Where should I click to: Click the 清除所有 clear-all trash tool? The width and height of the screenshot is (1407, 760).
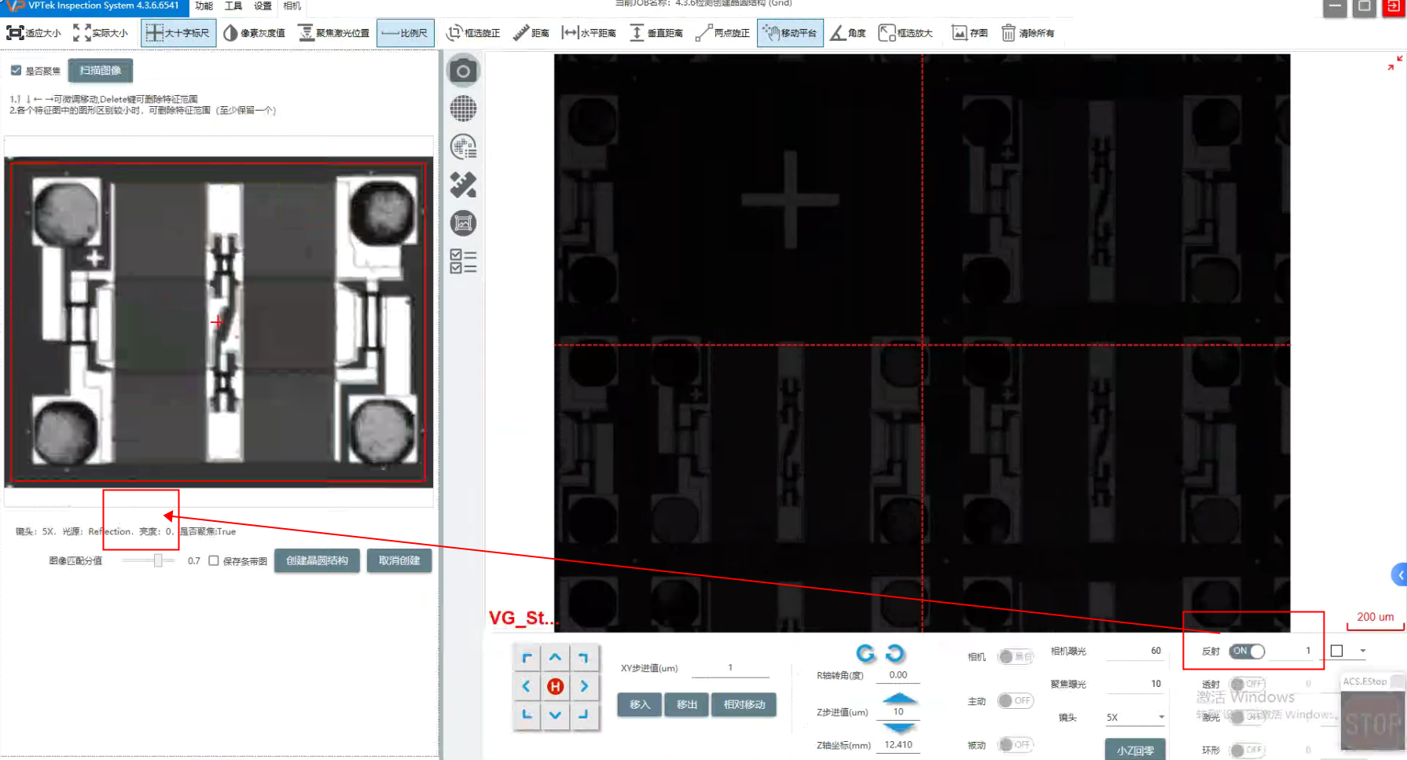coord(1028,33)
